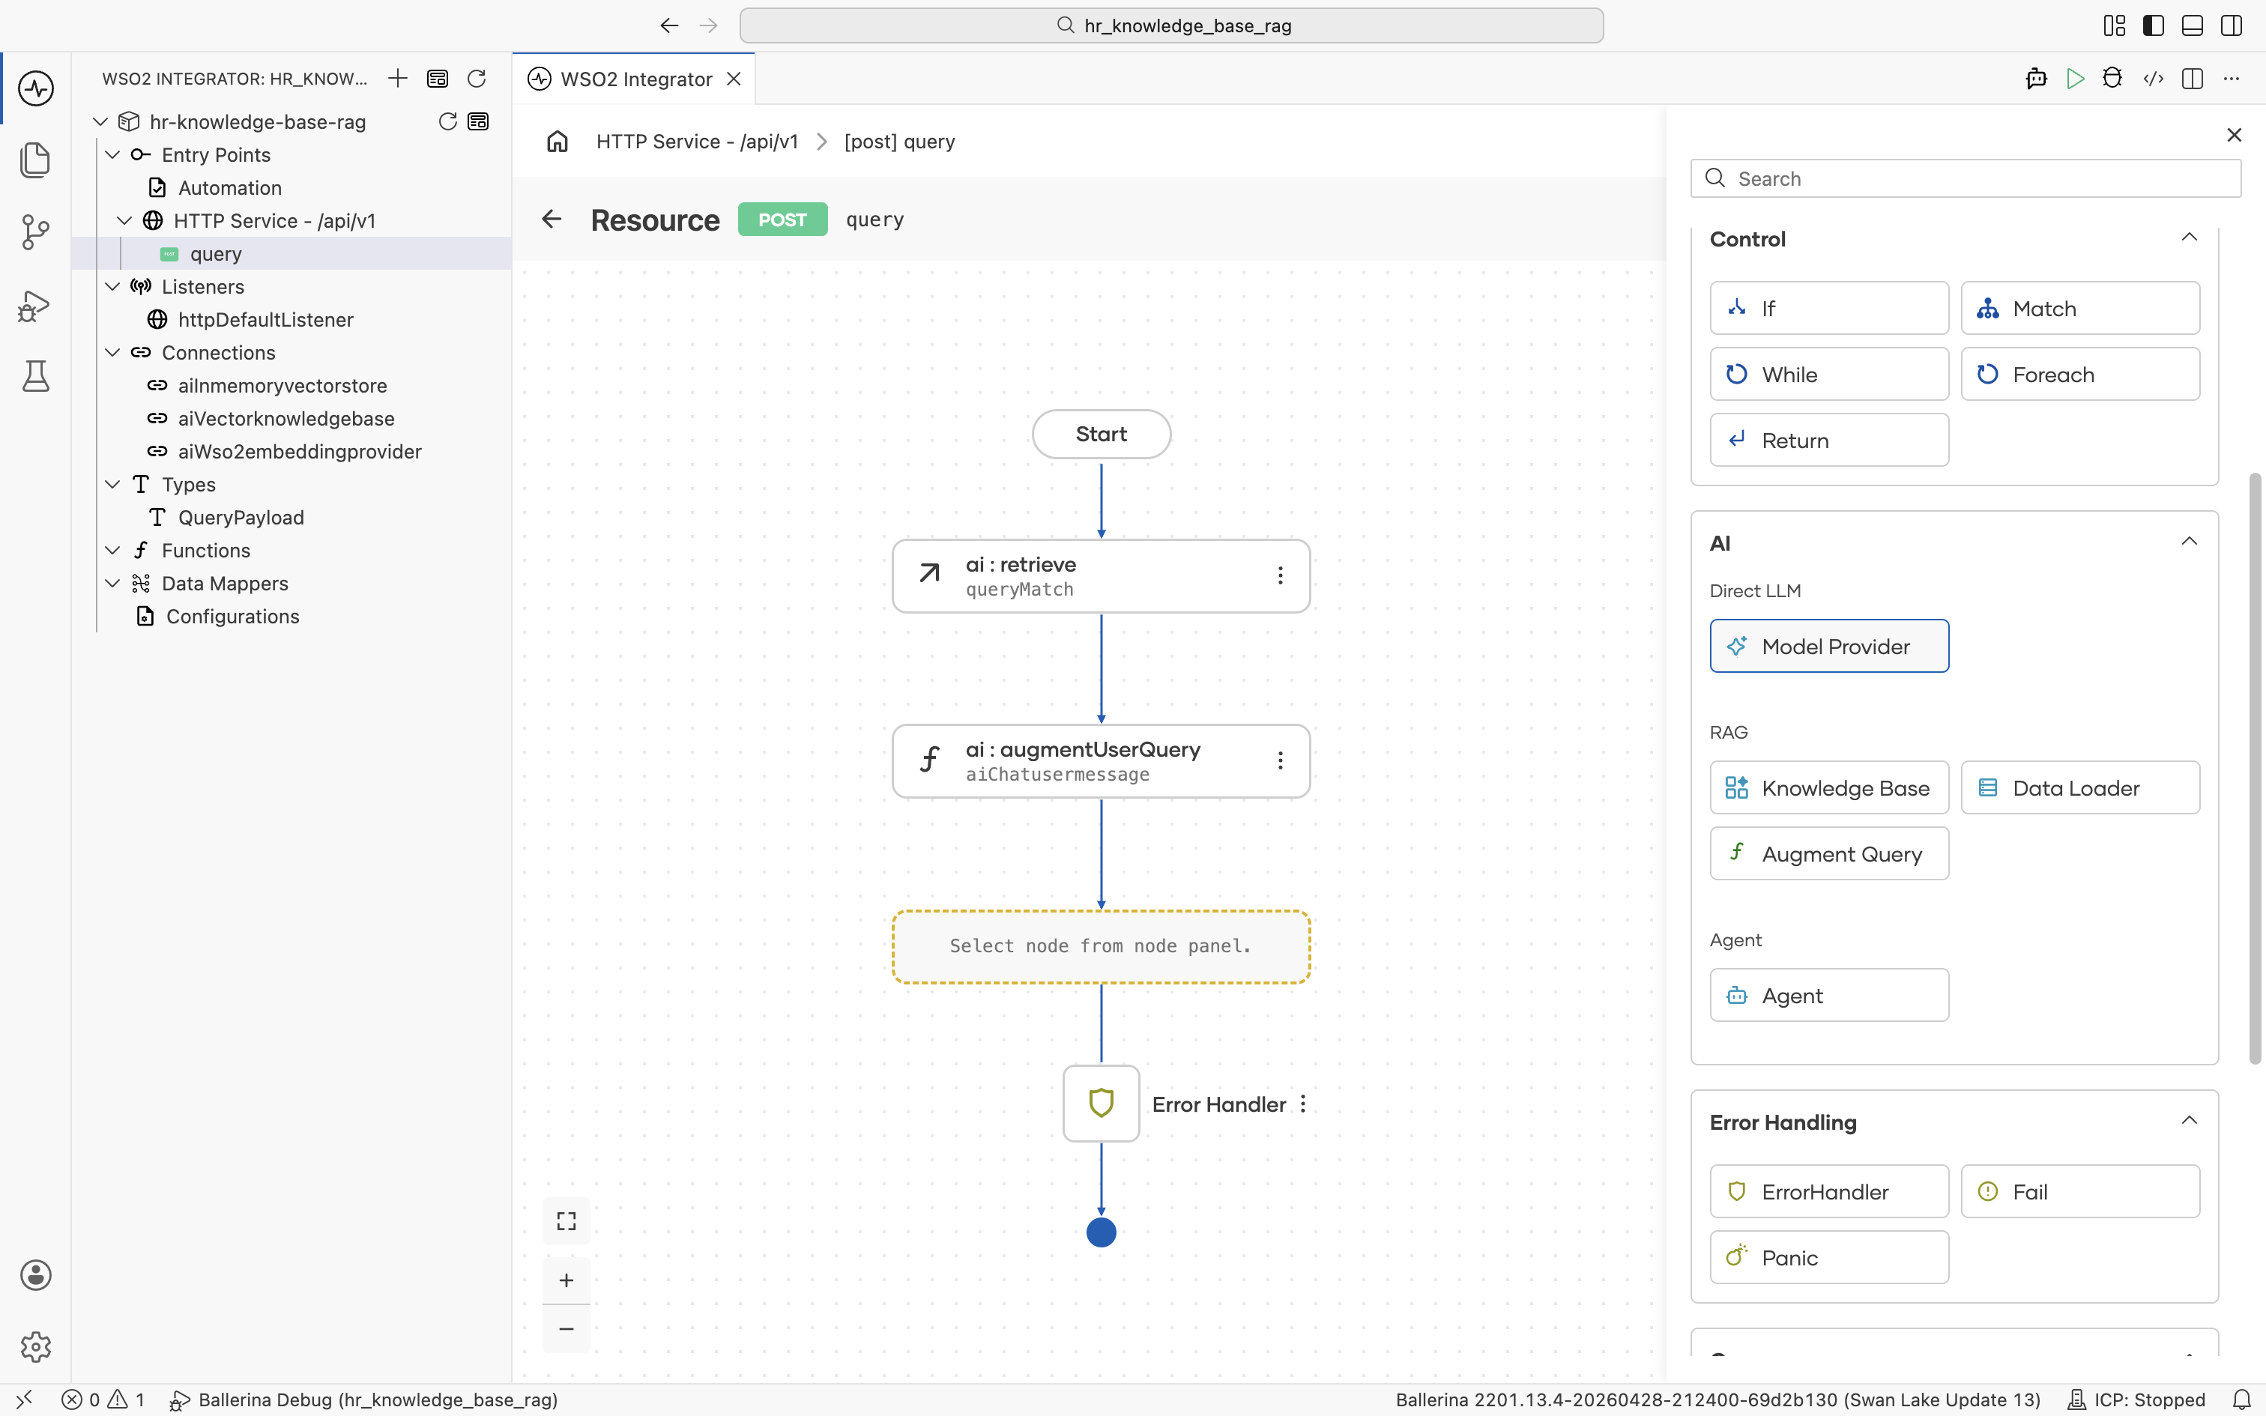Click the Debug bug icon in editor toolbar

[x=2112, y=79]
